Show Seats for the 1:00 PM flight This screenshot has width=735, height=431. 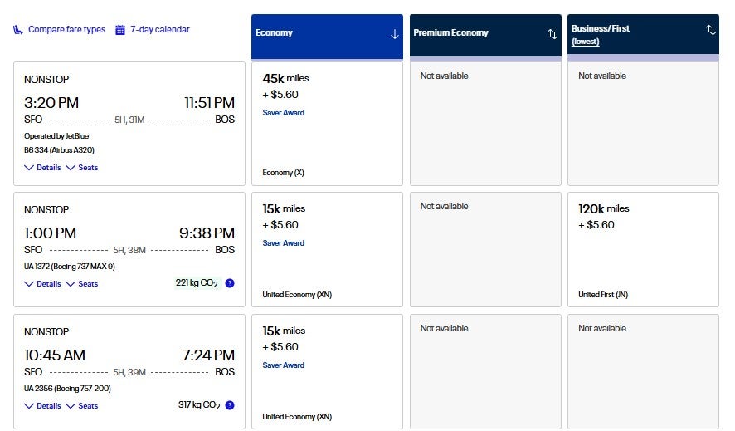point(82,284)
